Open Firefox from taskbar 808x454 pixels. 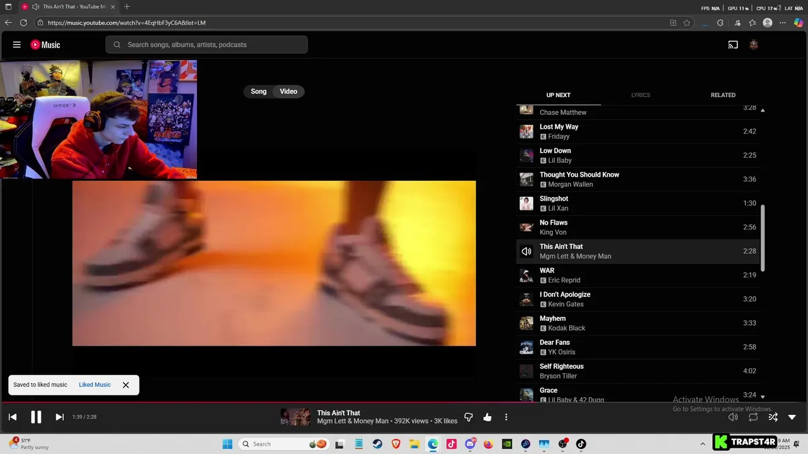489,444
